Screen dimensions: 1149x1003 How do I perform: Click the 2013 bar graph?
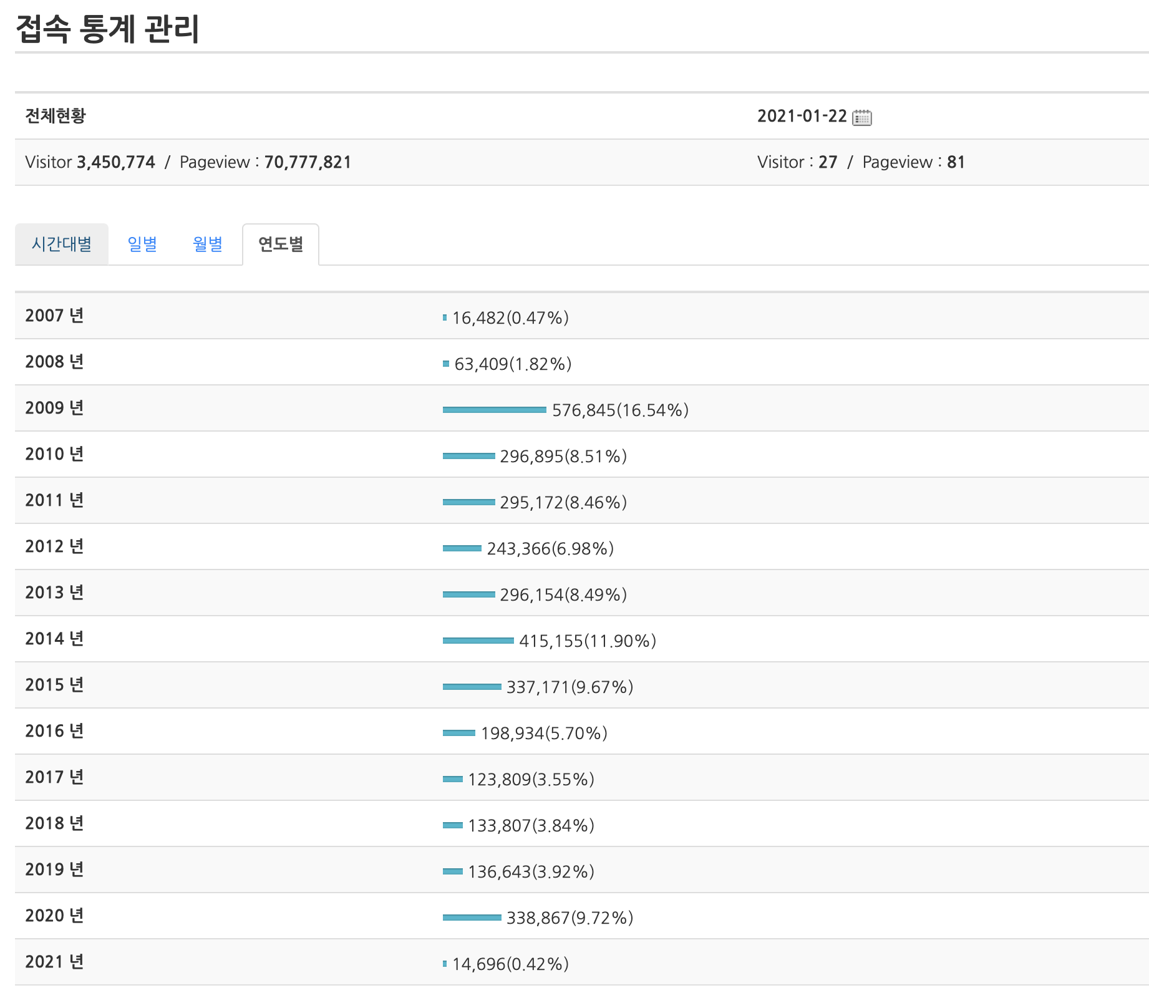[x=469, y=594]
